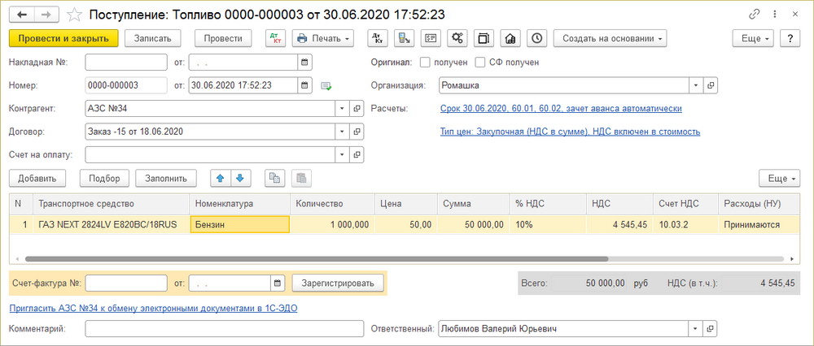Click the Номенклатура column header
The width and height of the screenshot is (814, 346).
tap(240, 204)
